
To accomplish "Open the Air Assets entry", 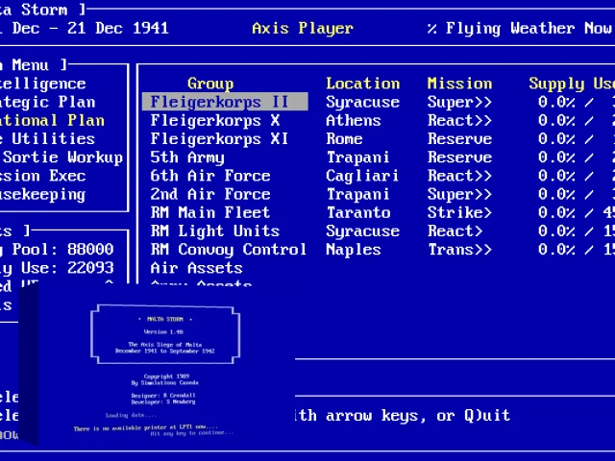I will 196,268.
